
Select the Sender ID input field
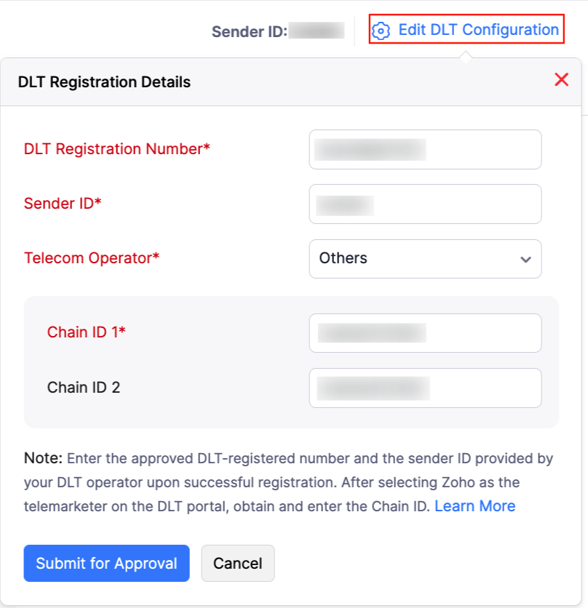coord(425,204)
